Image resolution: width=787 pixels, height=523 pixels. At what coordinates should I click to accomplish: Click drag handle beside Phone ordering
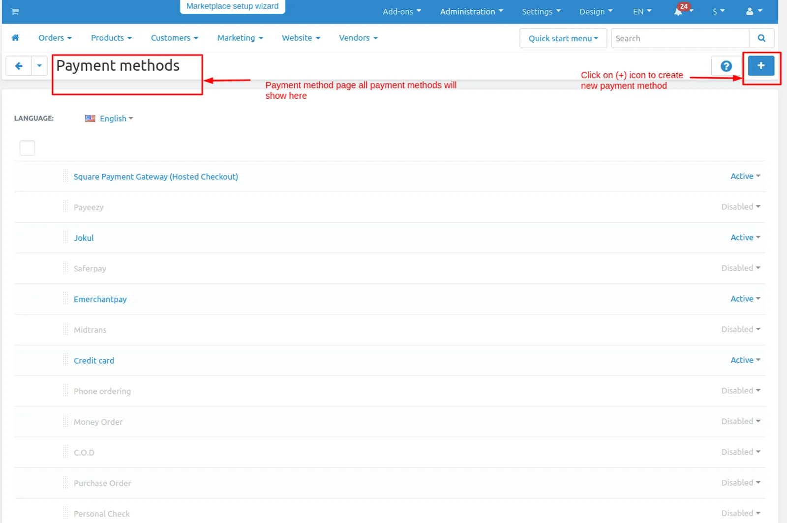[x=65, y=391]
